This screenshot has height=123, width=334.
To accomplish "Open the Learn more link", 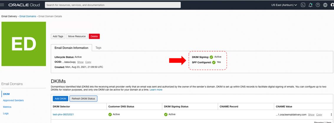I will click(x=156, y=90).
